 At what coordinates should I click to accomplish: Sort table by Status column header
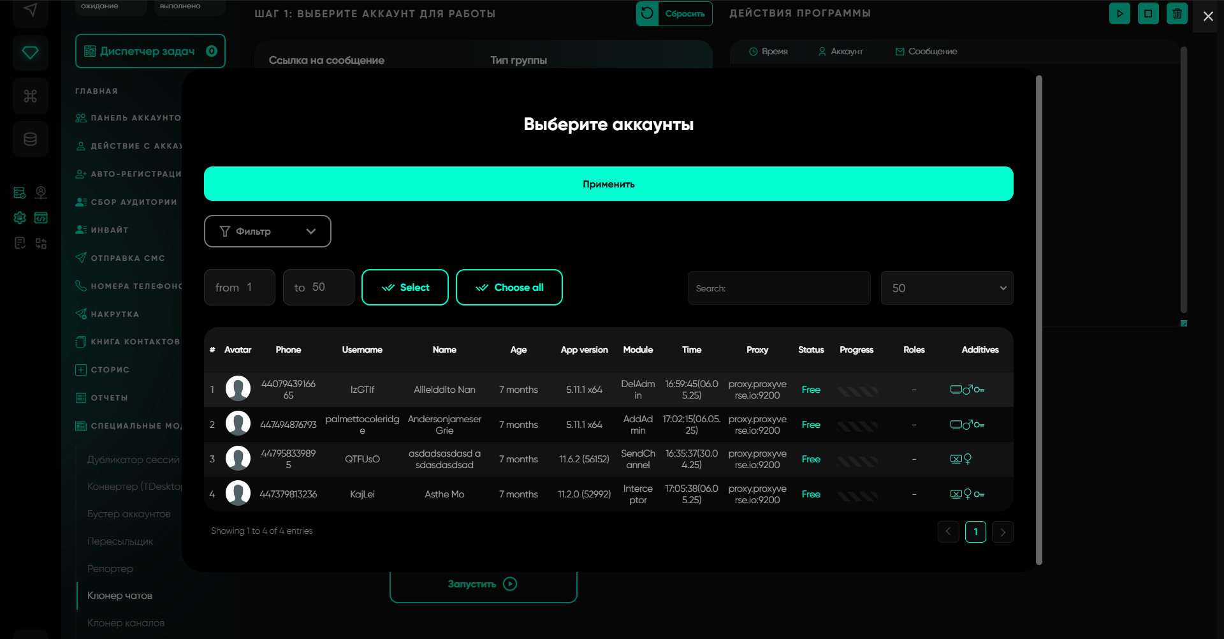click(x=811, y=349)
